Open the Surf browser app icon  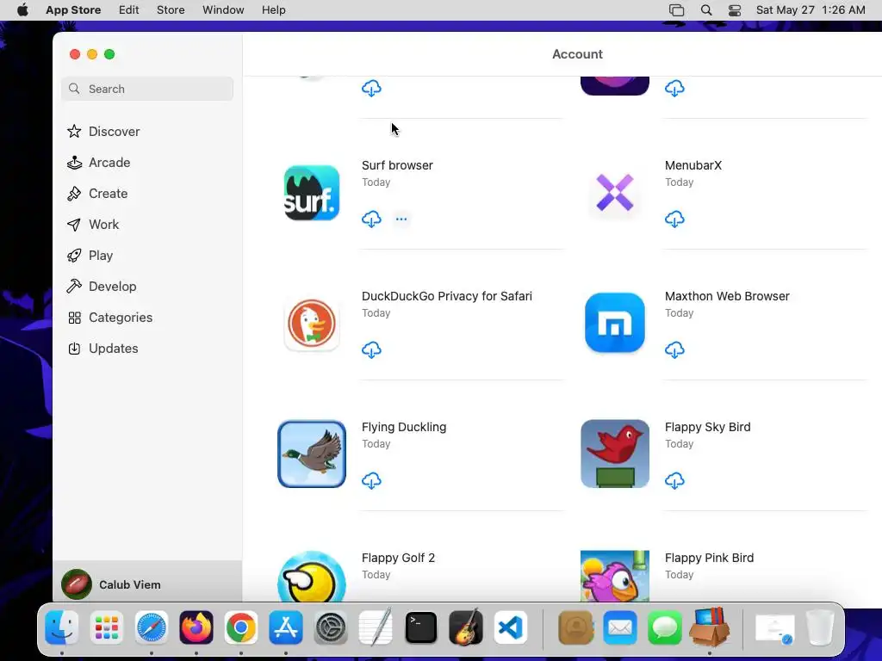click(312, 193)
